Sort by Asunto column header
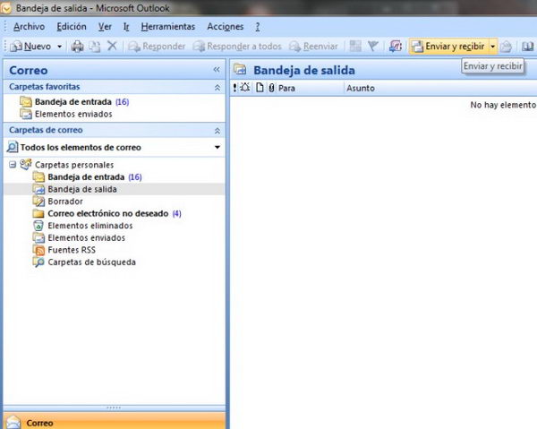 pos(440,88)
